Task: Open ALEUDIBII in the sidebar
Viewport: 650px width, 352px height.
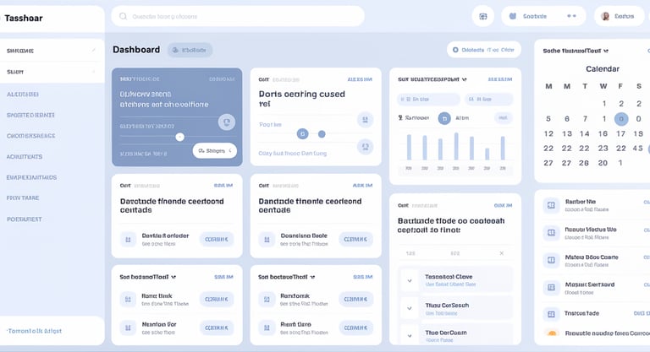Action: pos(23,95)
